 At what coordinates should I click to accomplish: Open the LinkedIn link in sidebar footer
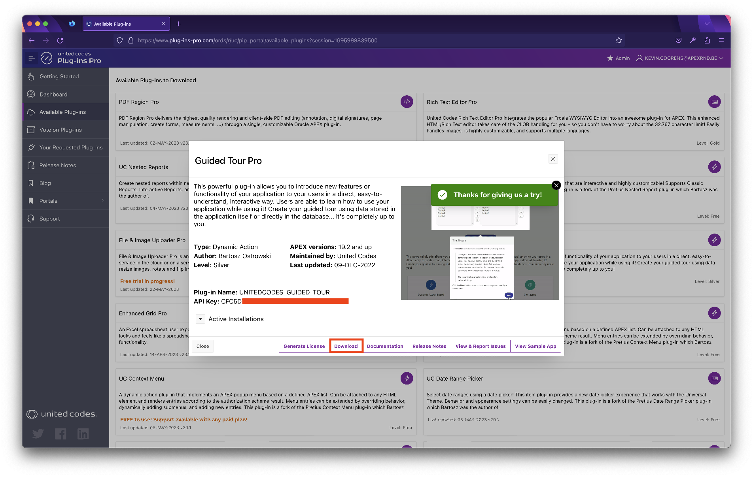click(83, 434)
